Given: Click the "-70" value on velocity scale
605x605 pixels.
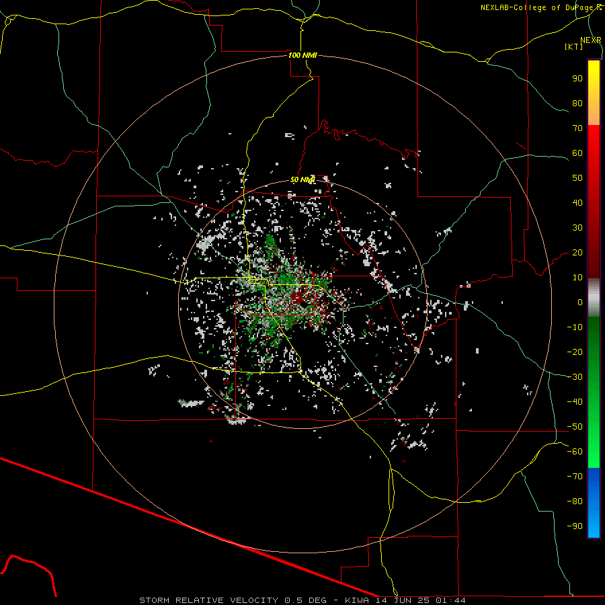Looking at the screenshot, I should 575,477.
